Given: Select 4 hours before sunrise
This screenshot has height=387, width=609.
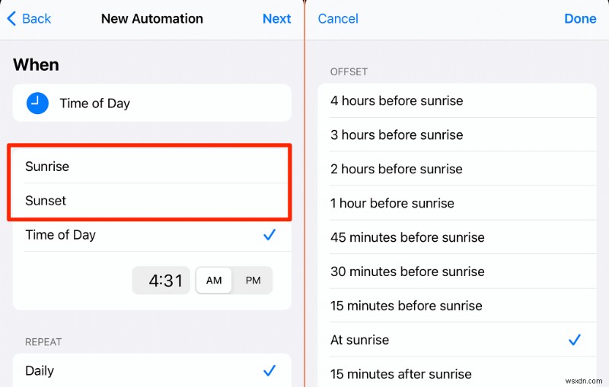Looking at the screenshot, I should click(x=397, y=100).
